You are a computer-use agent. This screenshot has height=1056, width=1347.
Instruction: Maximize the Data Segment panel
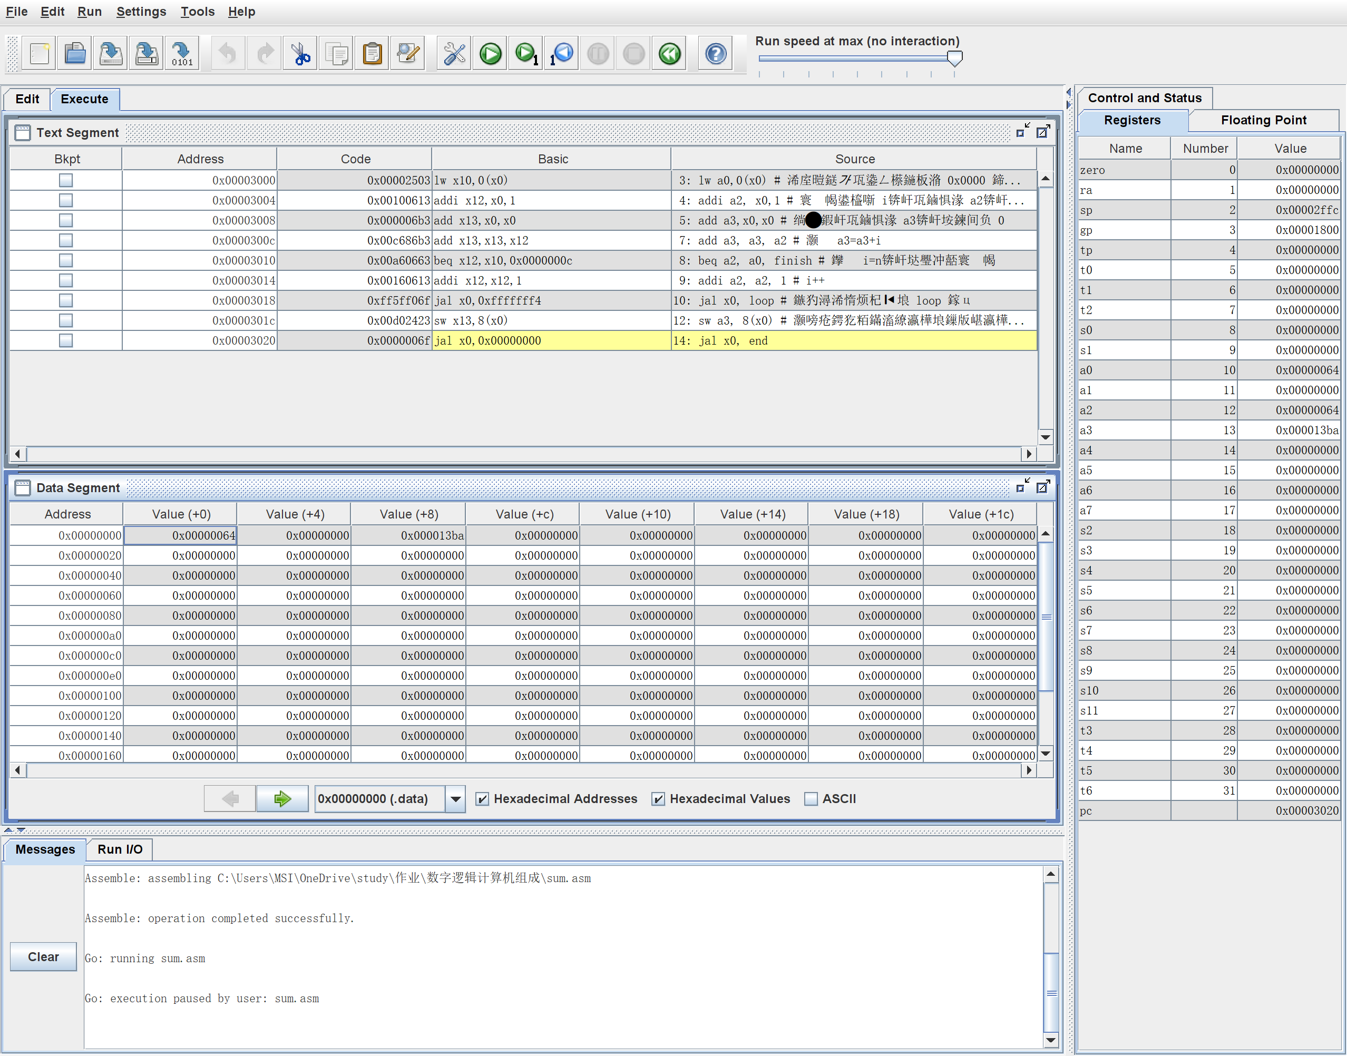point(1043,486)
